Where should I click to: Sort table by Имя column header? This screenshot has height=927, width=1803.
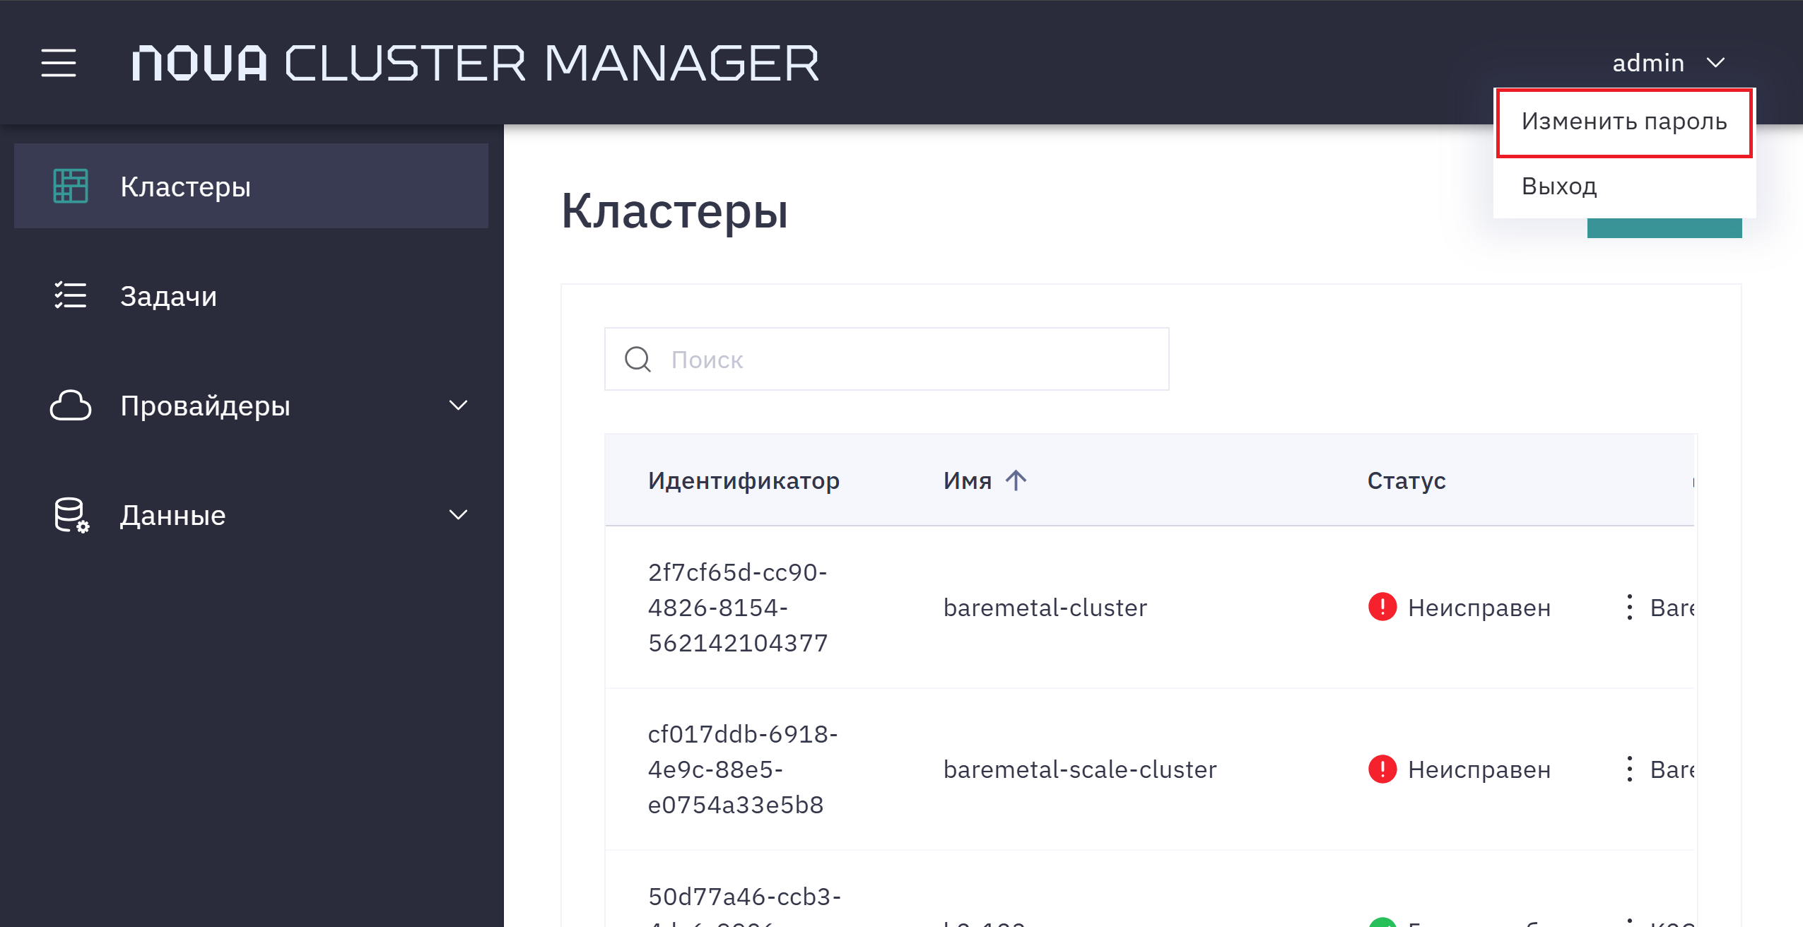pos(968,480)
